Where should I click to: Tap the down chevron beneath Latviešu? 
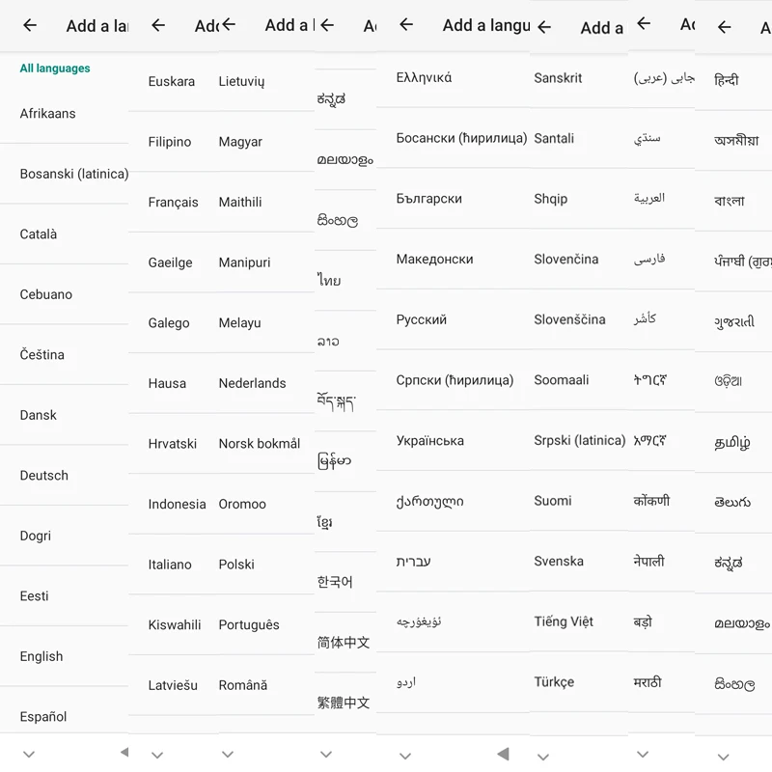(x=157, y=754)
